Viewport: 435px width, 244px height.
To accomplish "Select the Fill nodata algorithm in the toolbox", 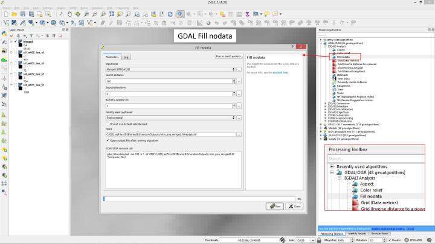I will tap(343, 56).
